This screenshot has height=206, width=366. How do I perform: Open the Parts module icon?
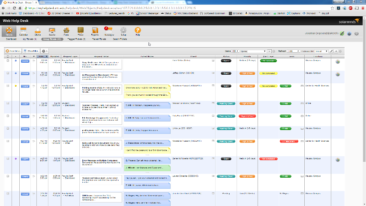(x=66, y=31)
